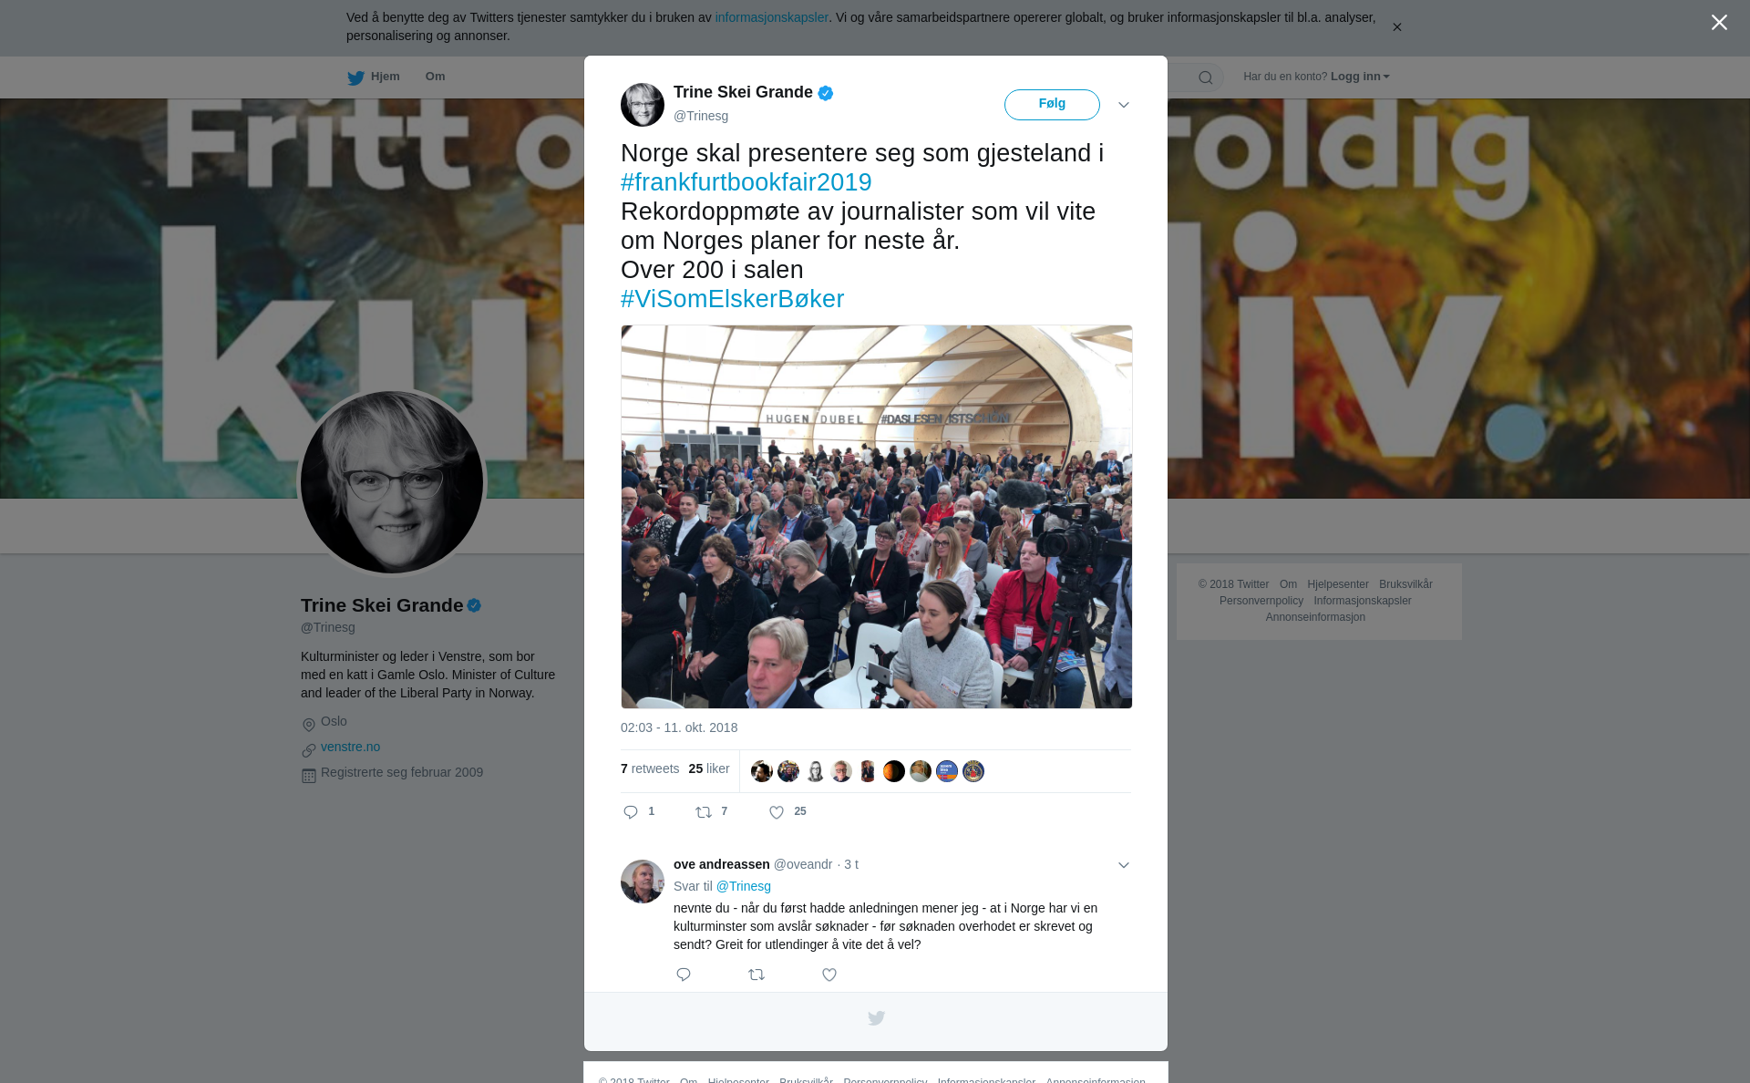Open the #frankfurtbookfair2019 hashtag

point(746,182)
